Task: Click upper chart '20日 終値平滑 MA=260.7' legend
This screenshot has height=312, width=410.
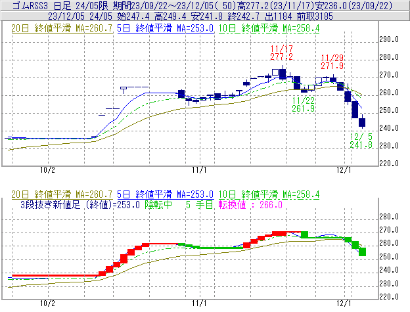Action: pos(62,28)
